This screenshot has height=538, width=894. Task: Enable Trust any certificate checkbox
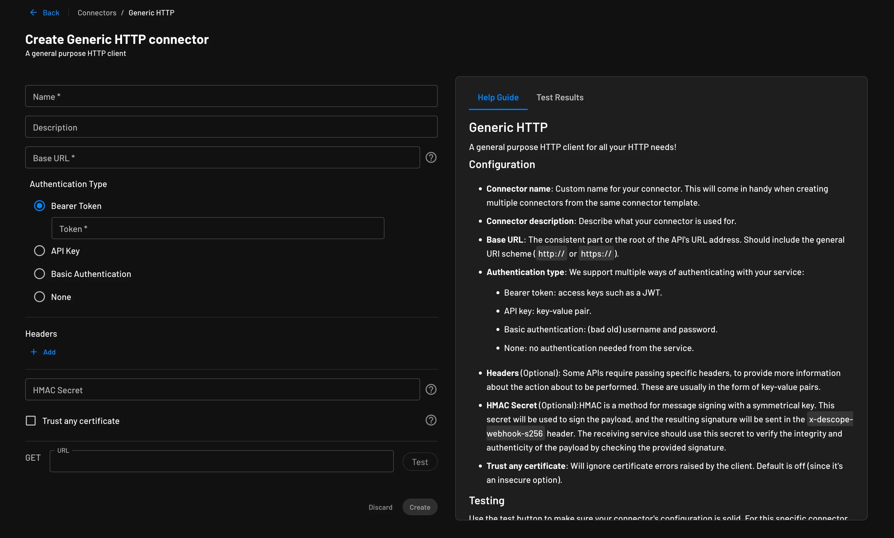coord(30,421)
